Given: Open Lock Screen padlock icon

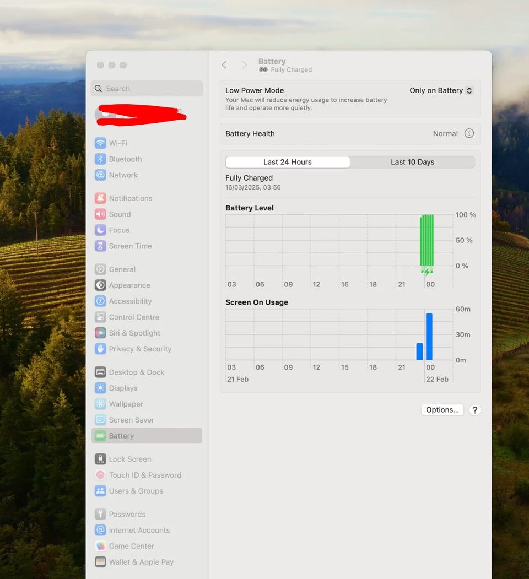Looking at the screenshot, I should (100, 458).
